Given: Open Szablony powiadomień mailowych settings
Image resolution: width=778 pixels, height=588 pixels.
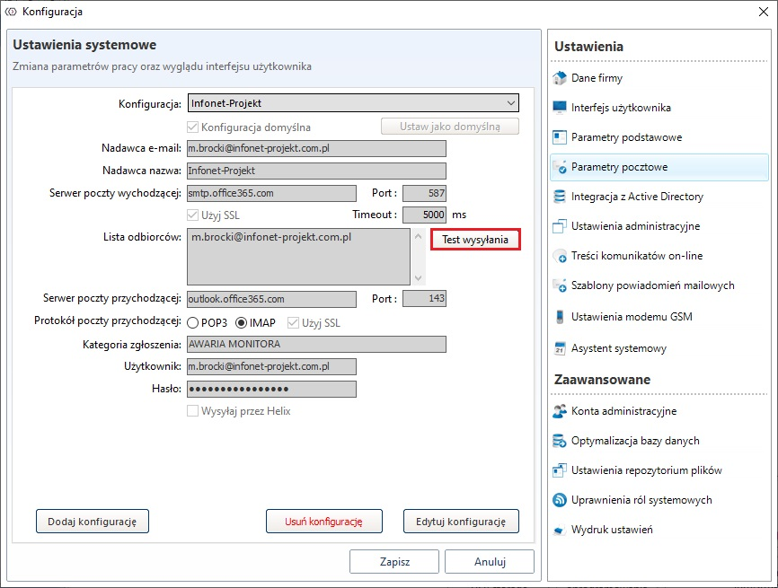Looking at the screenshot, I should coord(652,285).
